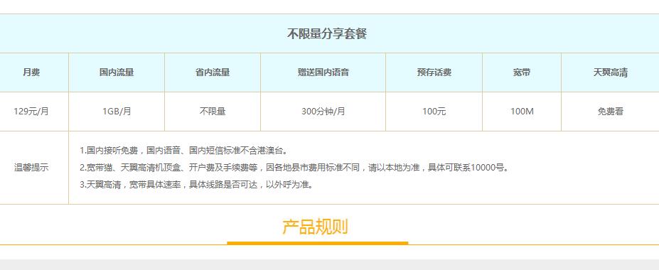Select the 天翼高清 column header
This screenshot has width=659, height=270.
610,72
